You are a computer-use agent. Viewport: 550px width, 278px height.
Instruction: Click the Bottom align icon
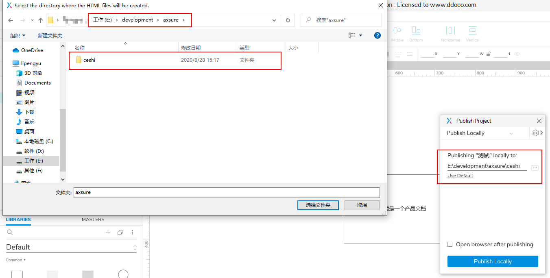pos(416,31)
